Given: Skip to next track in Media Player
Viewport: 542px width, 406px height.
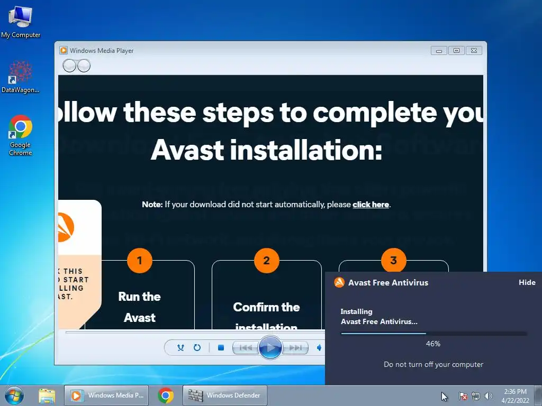Looking at the screenshot, I should click(x=295, y=348).
